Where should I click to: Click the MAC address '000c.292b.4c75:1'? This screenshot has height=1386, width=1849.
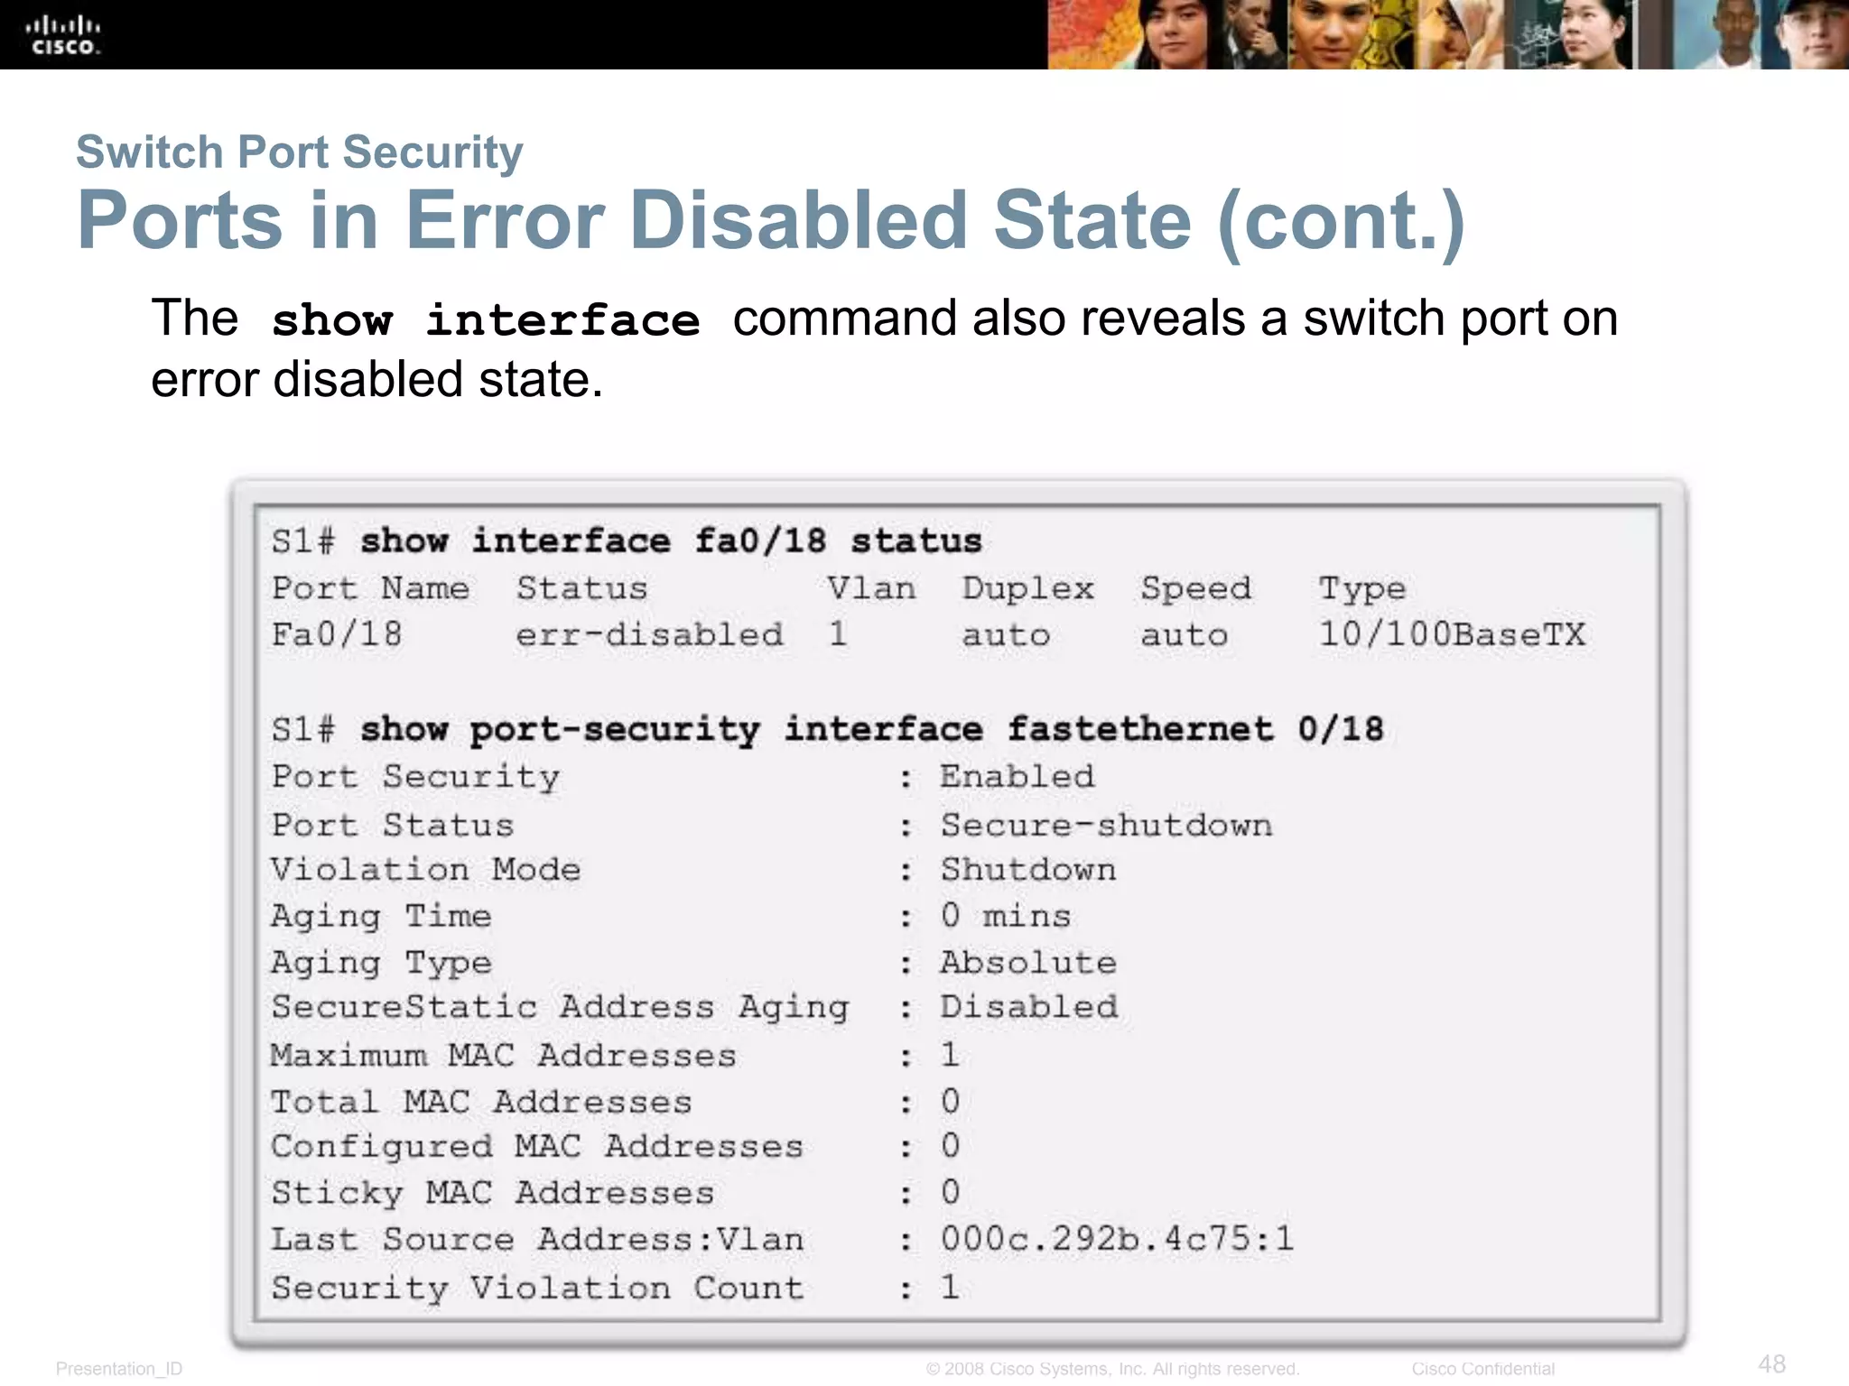(1117, 1239)
